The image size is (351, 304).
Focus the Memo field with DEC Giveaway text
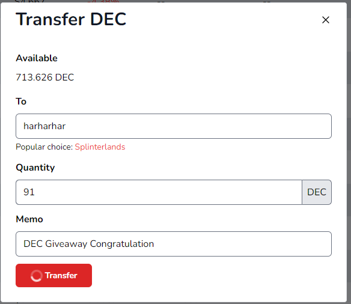[x=174, y=244]
